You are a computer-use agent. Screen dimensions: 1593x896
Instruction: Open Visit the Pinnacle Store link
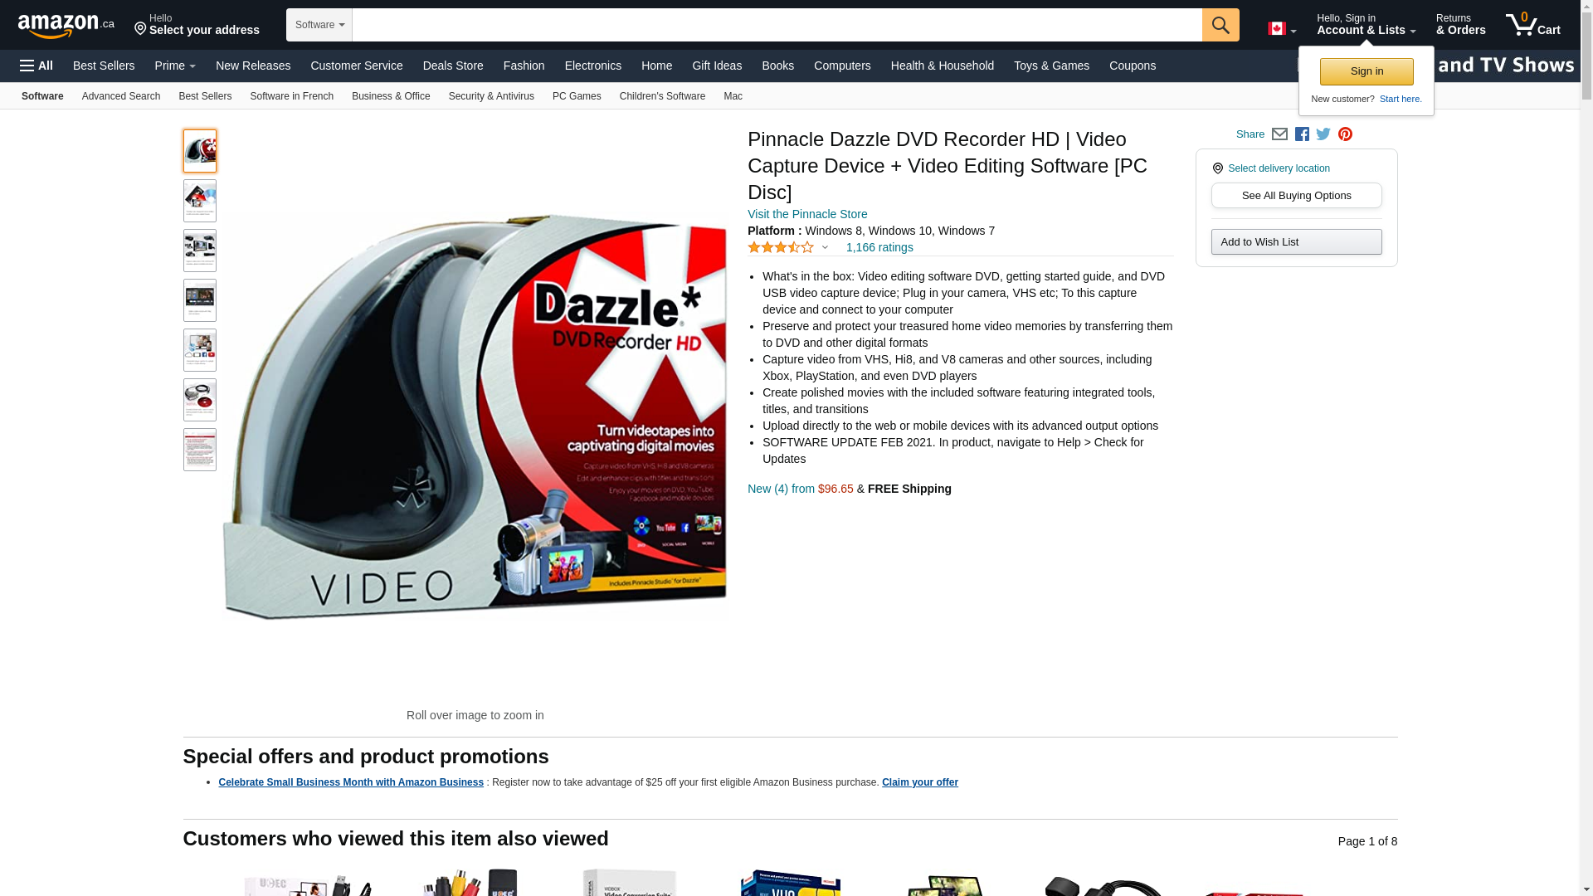(x=806, y=214)
